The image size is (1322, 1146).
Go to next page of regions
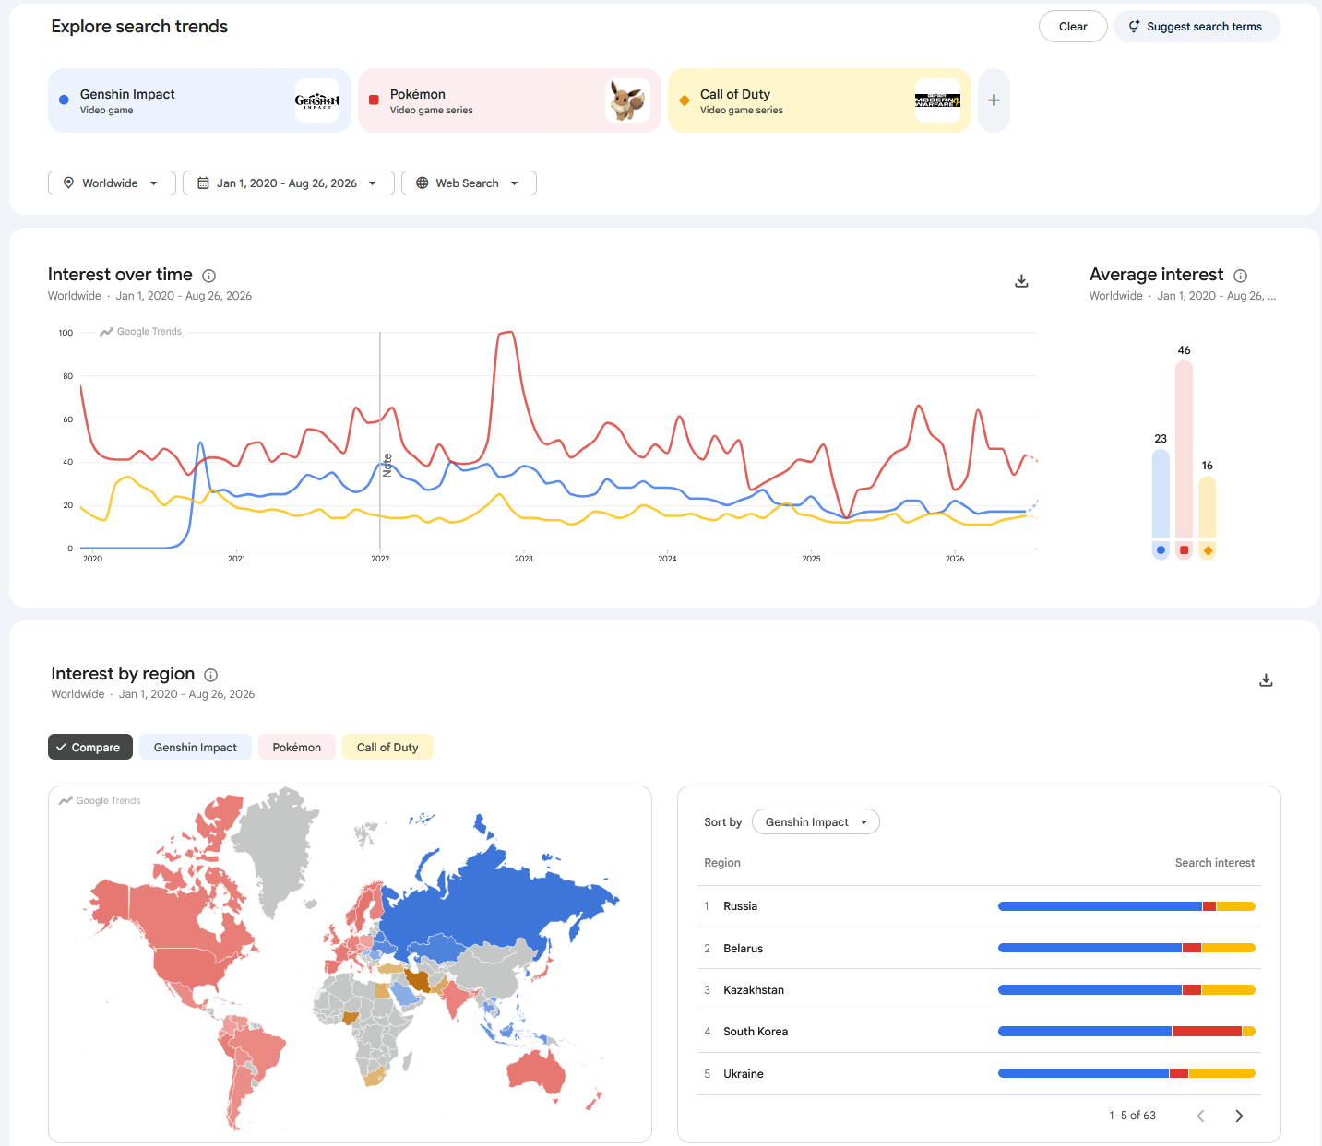click(1239, 1116)
